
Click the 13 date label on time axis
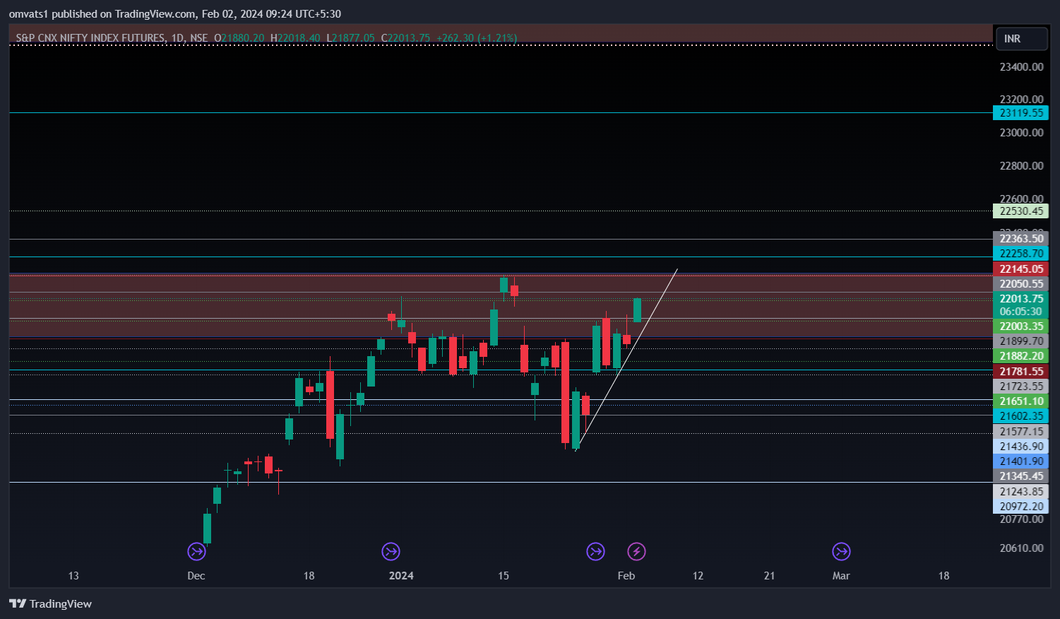click(x=73, y=576)
